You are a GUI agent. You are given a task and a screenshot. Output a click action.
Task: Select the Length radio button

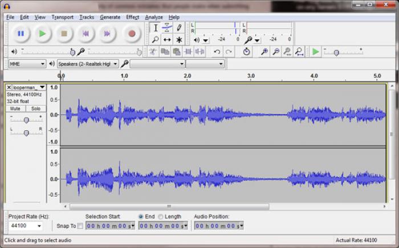161,217
